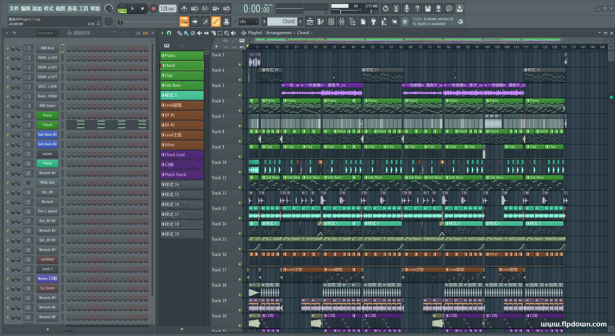Mute the Piano channel LED
The image size is (615, 336).
(8, 116)
